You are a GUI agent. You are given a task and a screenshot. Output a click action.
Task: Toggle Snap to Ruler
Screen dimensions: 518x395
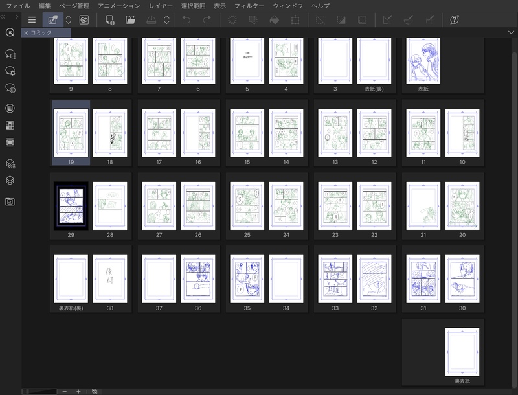click(x=387, y=20)
